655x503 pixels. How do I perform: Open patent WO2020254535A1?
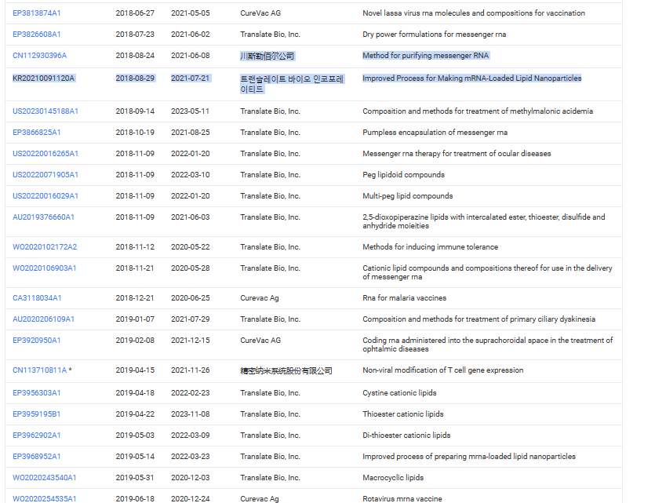coord(44,499)
